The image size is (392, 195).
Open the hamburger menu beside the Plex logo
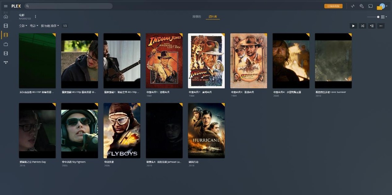pos(6,6)
